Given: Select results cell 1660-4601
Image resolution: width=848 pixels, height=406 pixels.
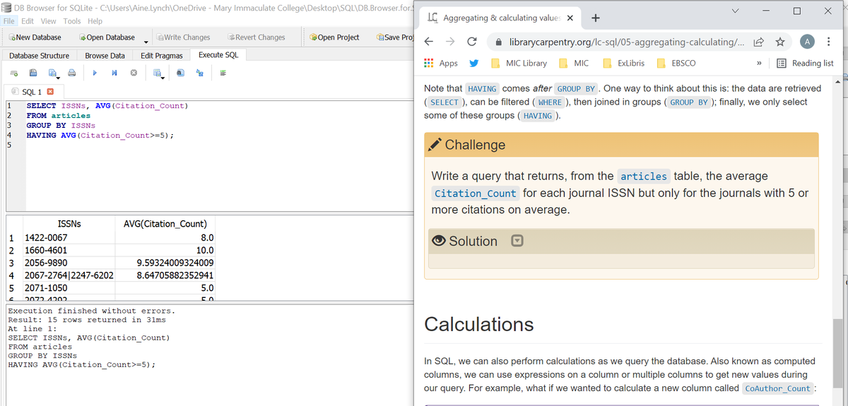Looking at the screenshot, I should point(69,250).
